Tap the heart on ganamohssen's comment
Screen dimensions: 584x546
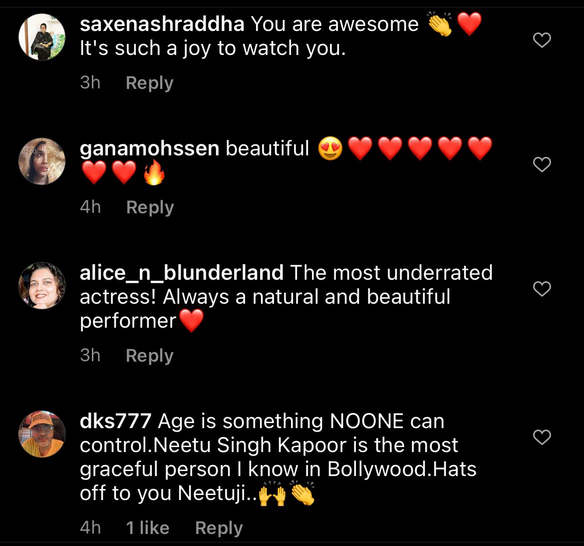542,164
